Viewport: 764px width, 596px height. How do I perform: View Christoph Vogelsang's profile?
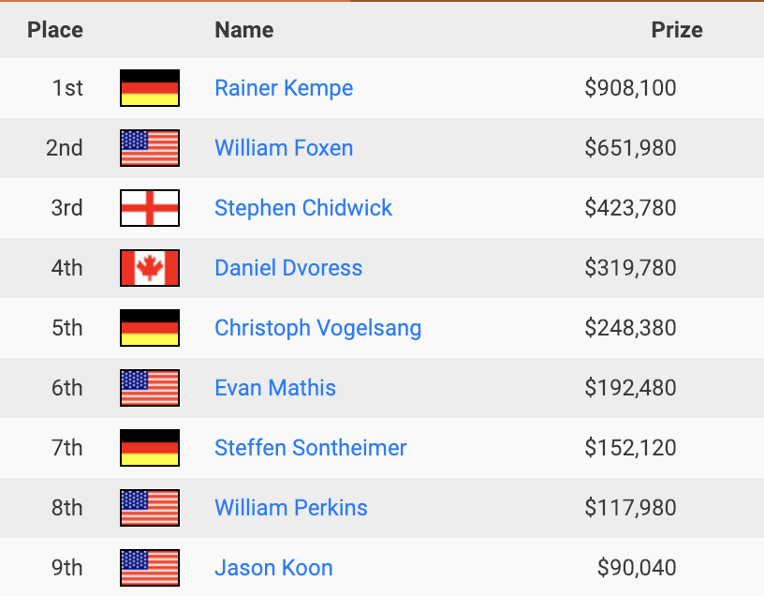pos(318,328)
